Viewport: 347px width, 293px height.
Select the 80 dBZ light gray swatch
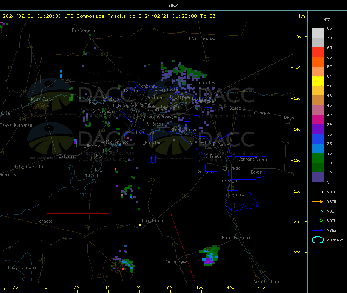(318, 33)
